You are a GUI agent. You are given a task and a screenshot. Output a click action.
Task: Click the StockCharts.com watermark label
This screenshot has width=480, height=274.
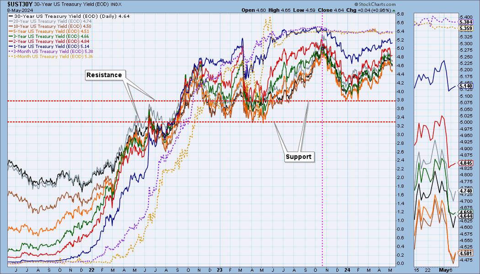[x=375, y=4]
